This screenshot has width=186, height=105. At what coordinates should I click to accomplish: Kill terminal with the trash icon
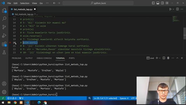tap(168, 58)
